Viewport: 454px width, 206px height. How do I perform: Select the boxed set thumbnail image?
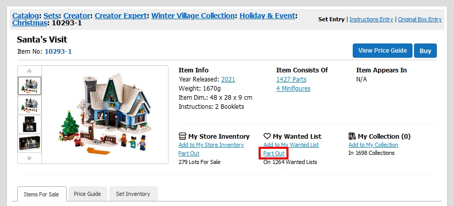click(x=29, y=144)
